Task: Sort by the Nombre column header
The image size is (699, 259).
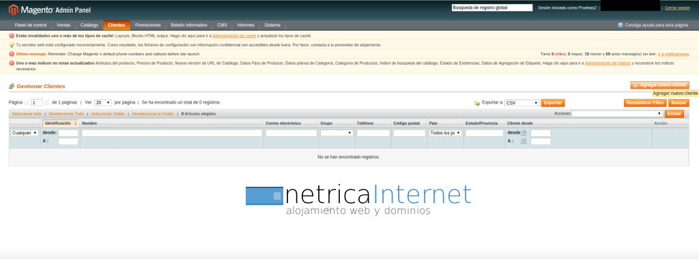Action: point(89,123)
